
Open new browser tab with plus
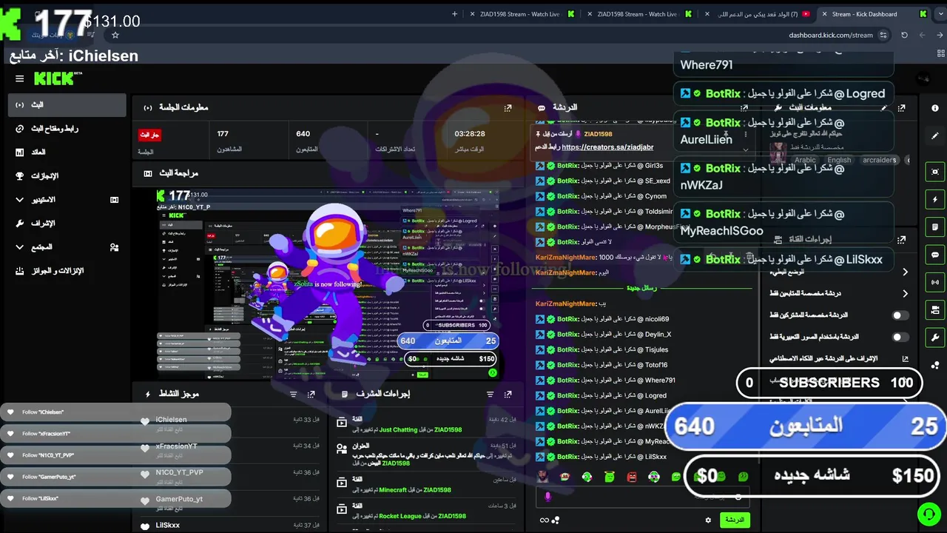(454, 13)
